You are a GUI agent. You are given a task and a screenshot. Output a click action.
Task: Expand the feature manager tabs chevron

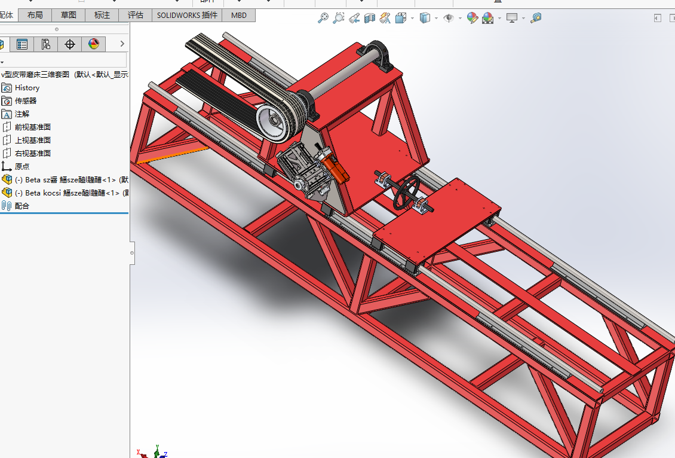point(122,44)
